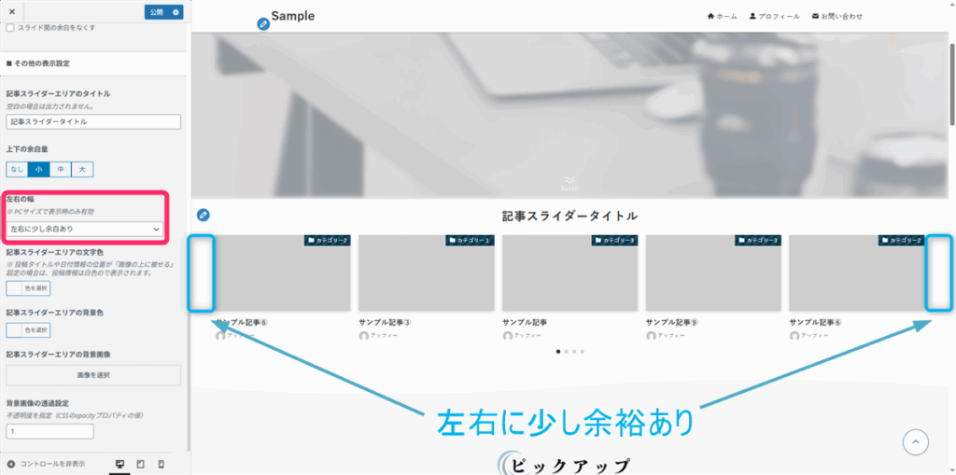
Task: Pick background color for article slider area
Action: 28,329
